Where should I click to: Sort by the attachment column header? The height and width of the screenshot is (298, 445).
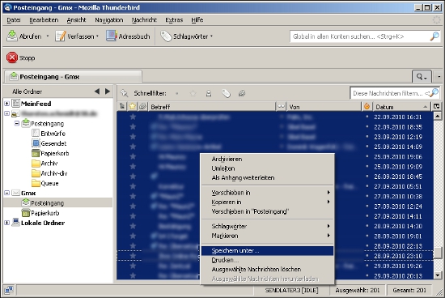[x=142, y=107]
